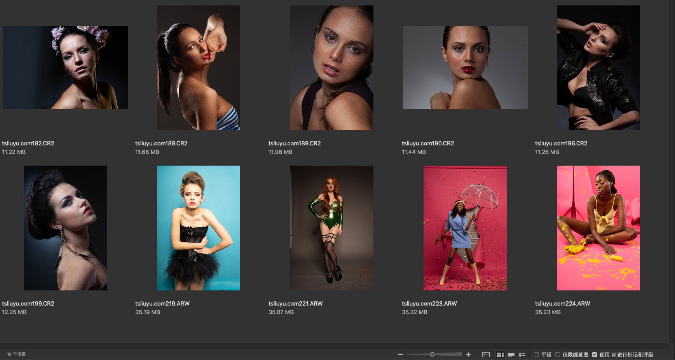
Task: Click the tsliuyu.com221.ARW file name label
Action: coord(295,304)
